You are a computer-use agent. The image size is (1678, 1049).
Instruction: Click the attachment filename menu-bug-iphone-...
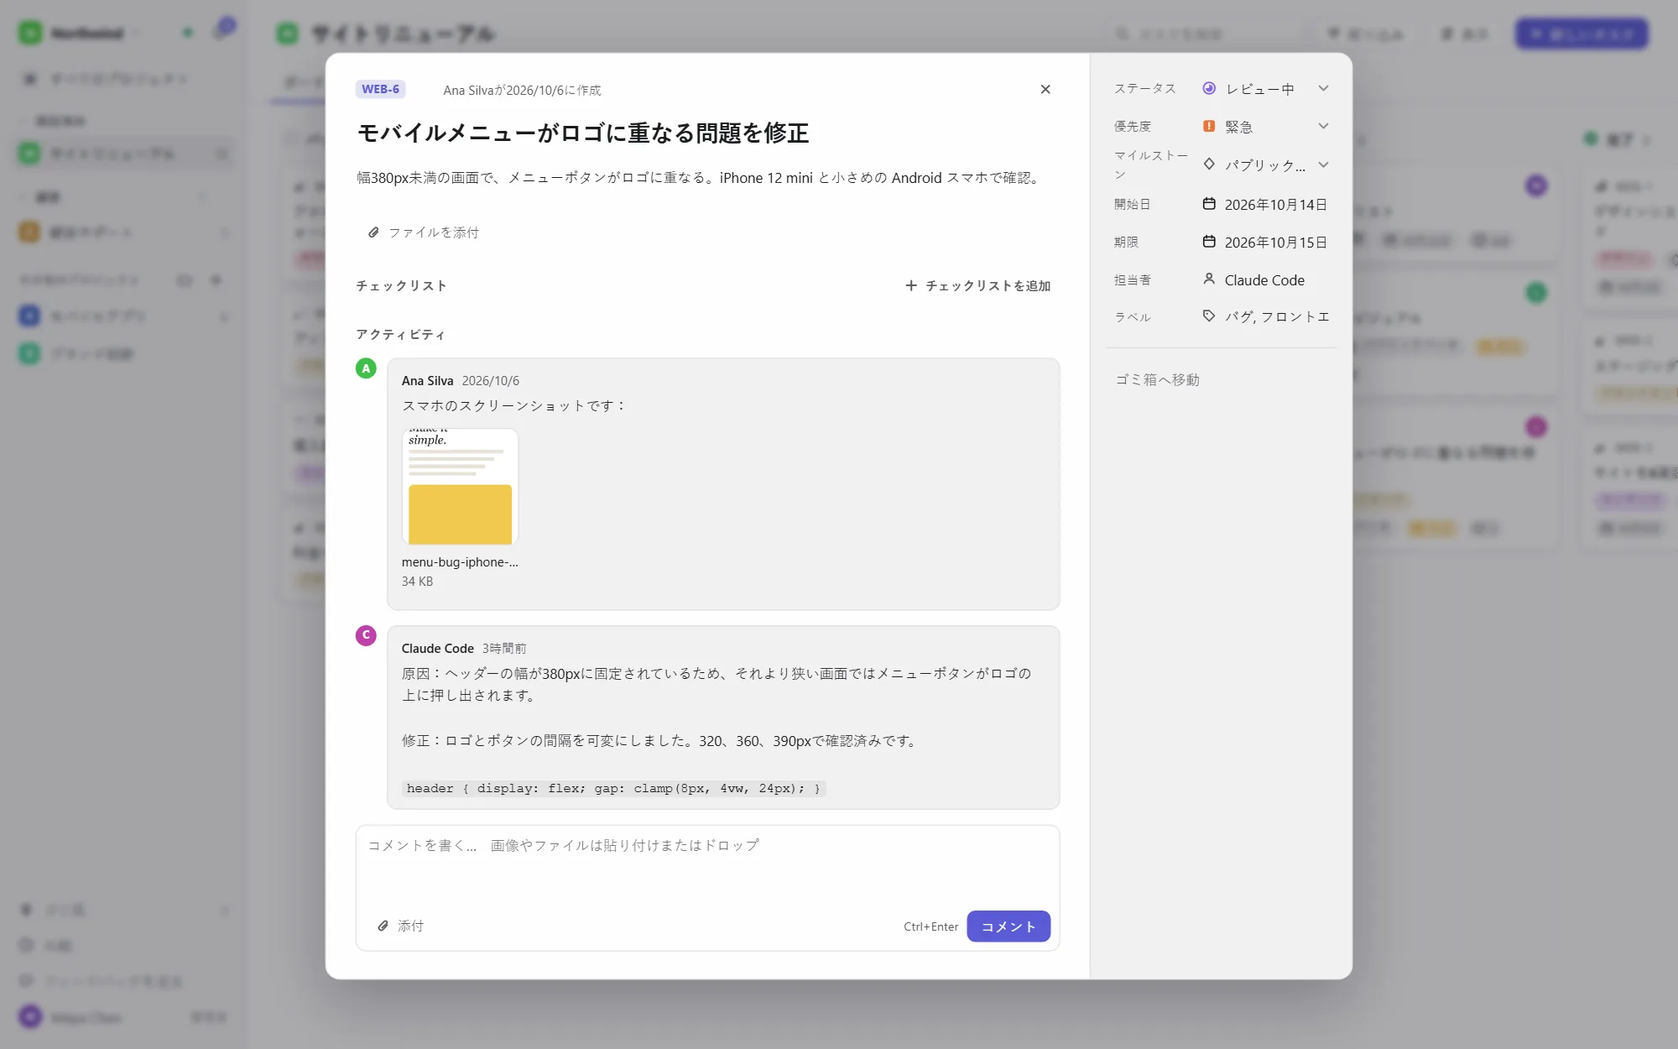[x=460, y=562]
